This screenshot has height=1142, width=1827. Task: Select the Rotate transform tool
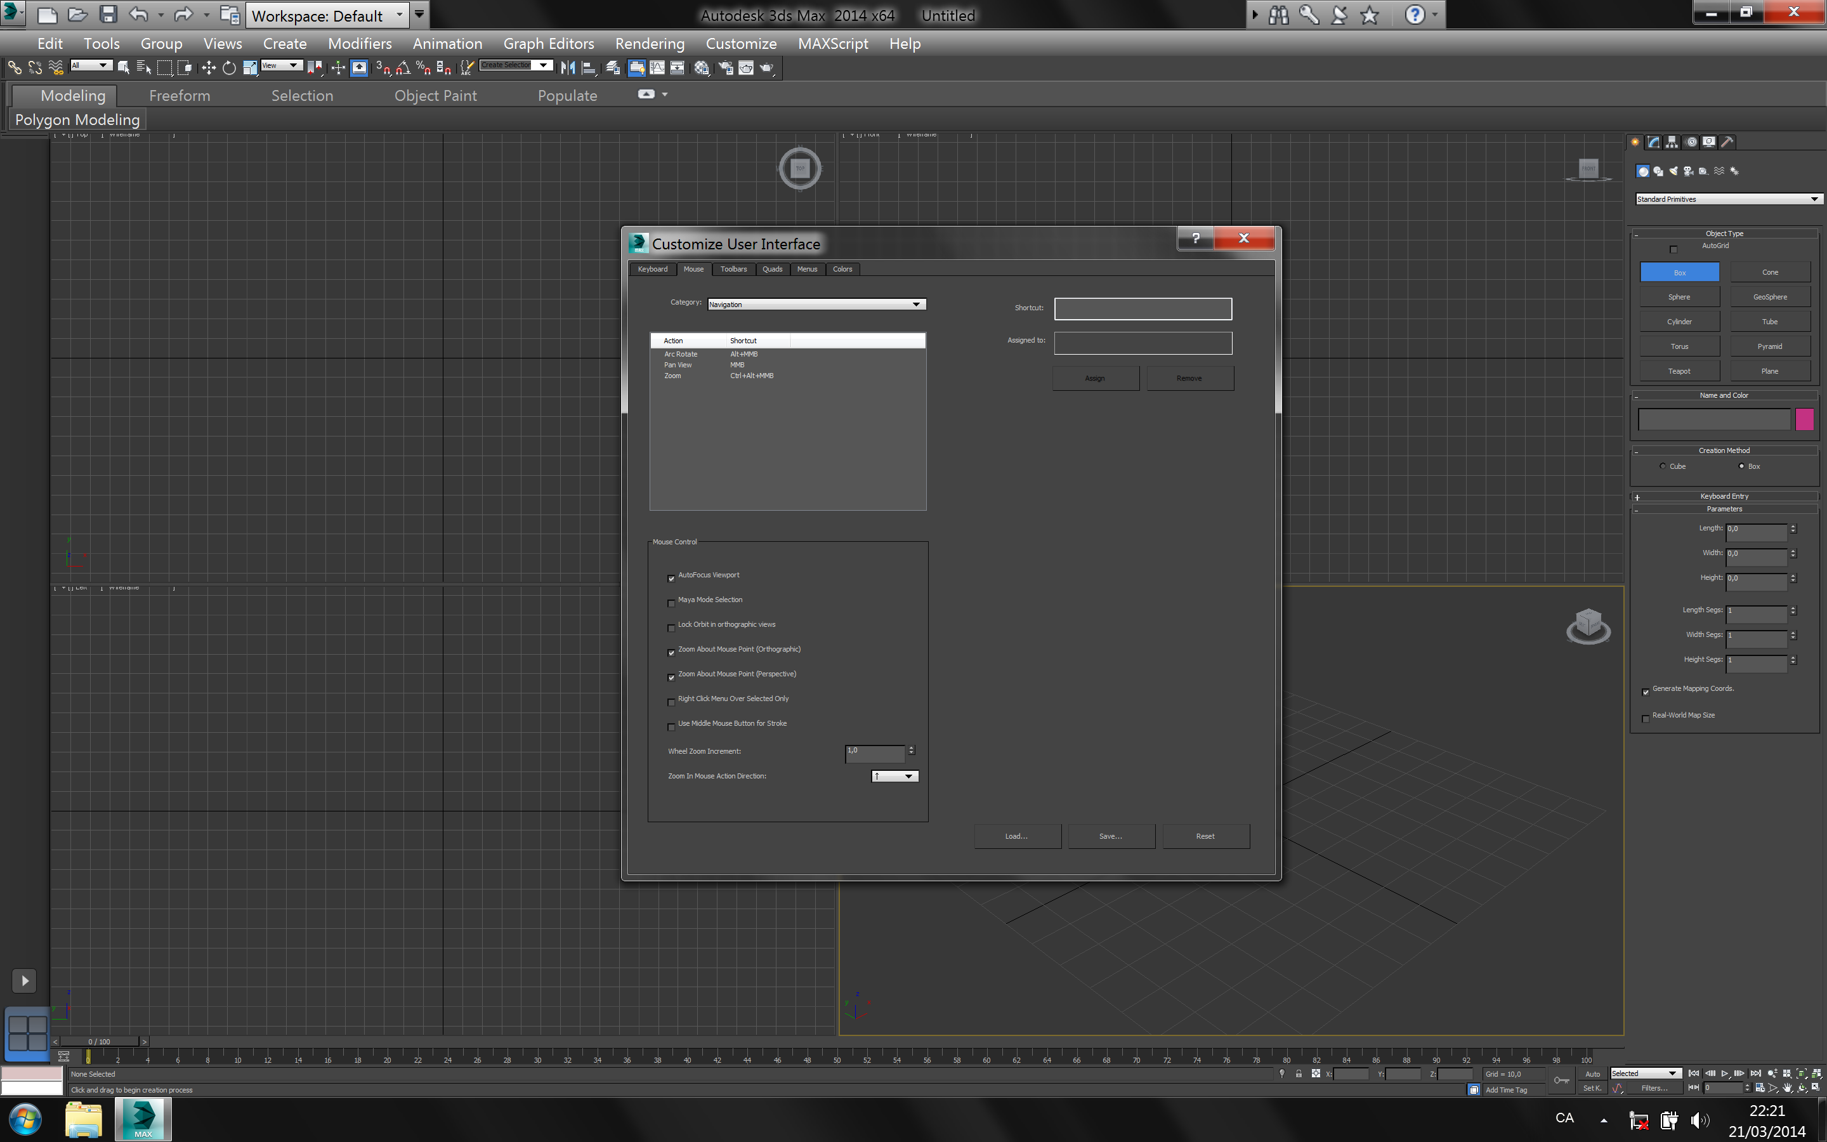229,68
